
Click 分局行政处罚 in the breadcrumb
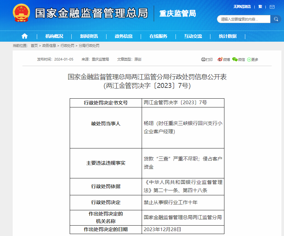89,46
